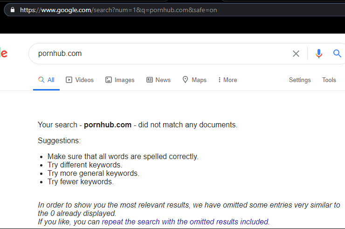
Task: Click the blue magnifying glass search button
Action: [337, 53]
